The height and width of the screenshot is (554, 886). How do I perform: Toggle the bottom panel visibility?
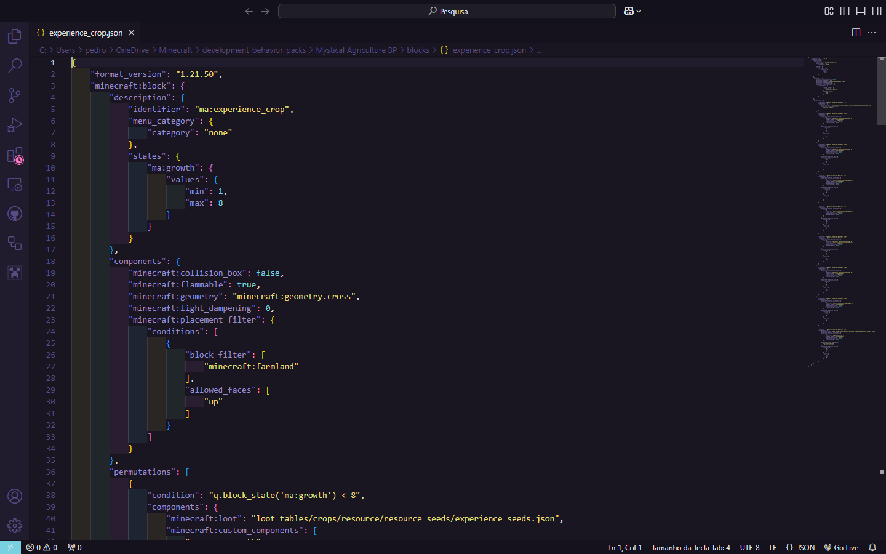(x=861, y=11)
